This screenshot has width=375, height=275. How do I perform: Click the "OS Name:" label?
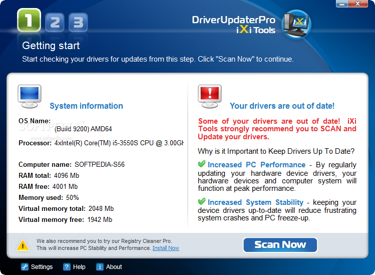click(35, 121)
